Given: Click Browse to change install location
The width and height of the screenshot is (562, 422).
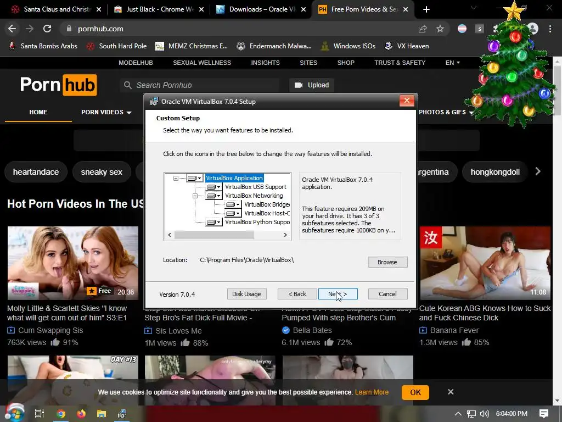Looking at the screenshot, I should click(x=387, y=262).
